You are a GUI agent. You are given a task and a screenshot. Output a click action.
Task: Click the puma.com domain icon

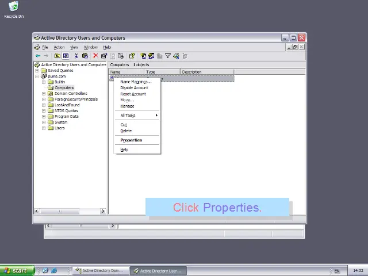pyautogui.click(x=44, y=76)
